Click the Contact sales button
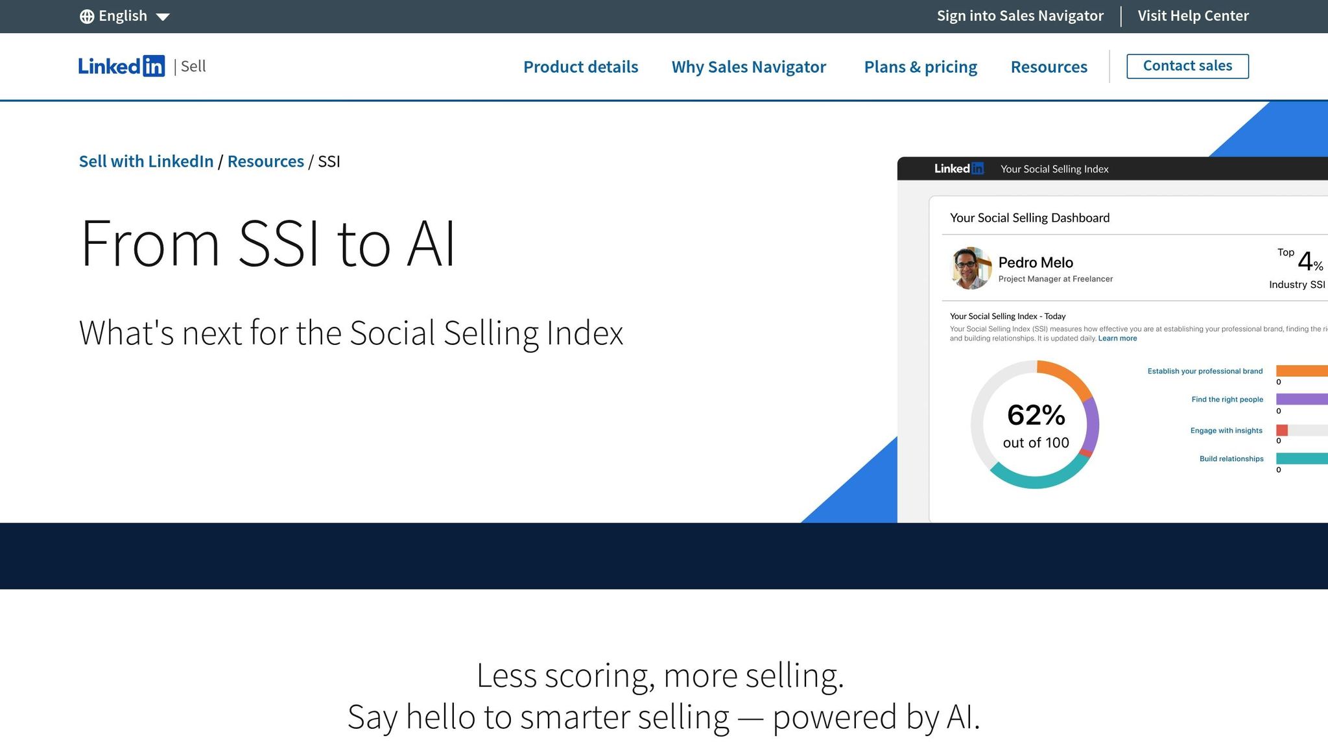 [1187, 65]
